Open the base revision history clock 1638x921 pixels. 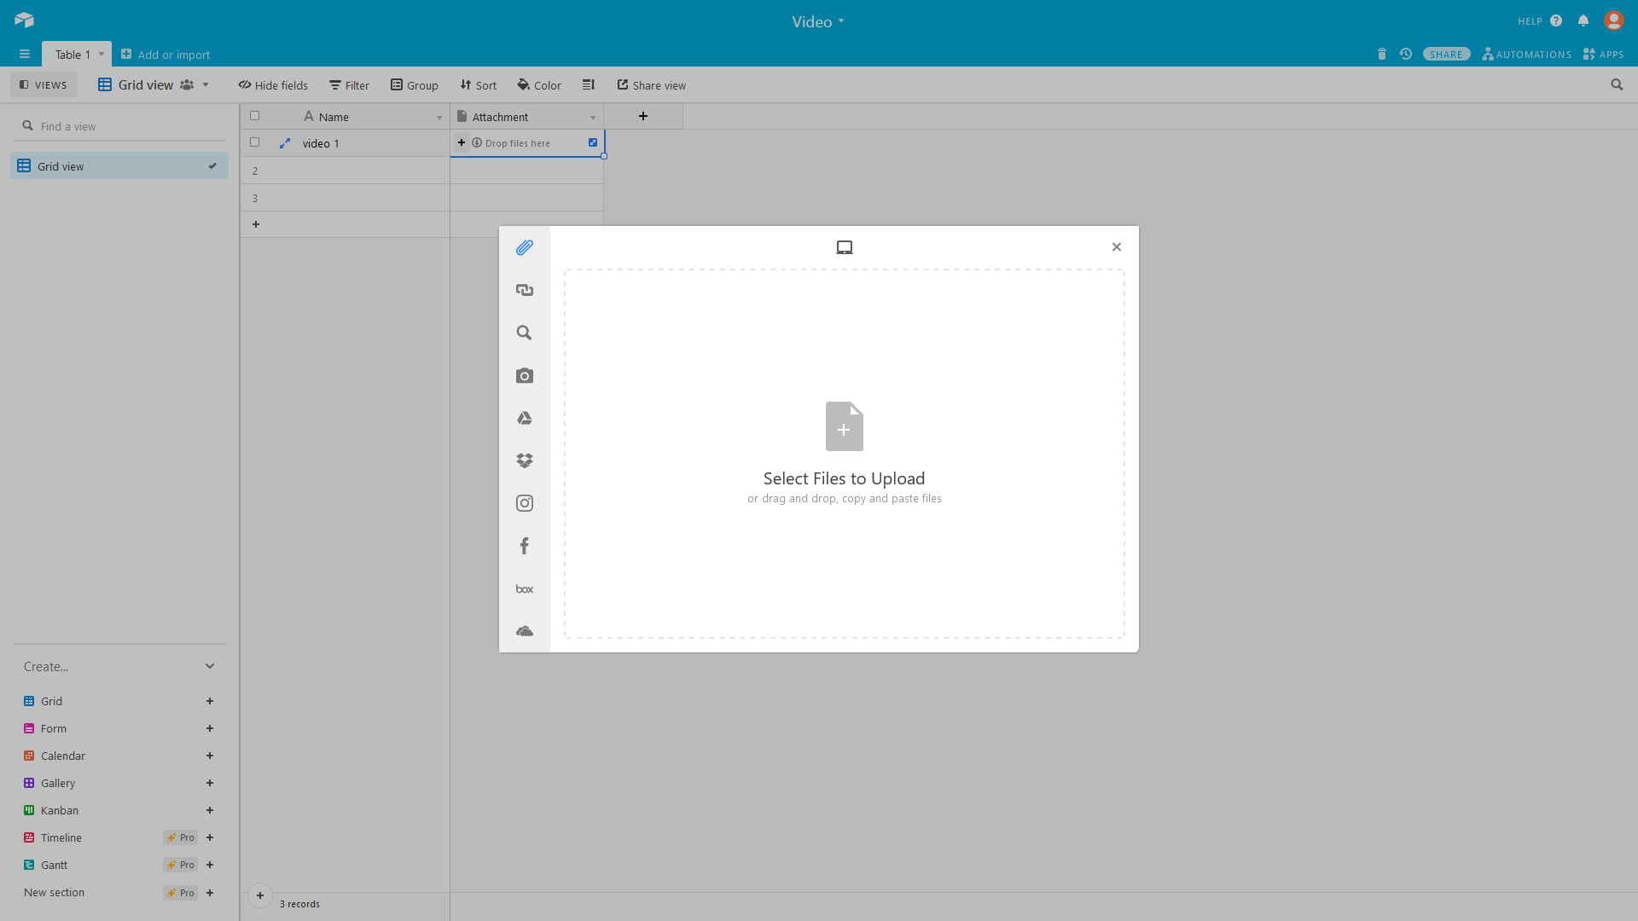click(x=1406, y=54)
